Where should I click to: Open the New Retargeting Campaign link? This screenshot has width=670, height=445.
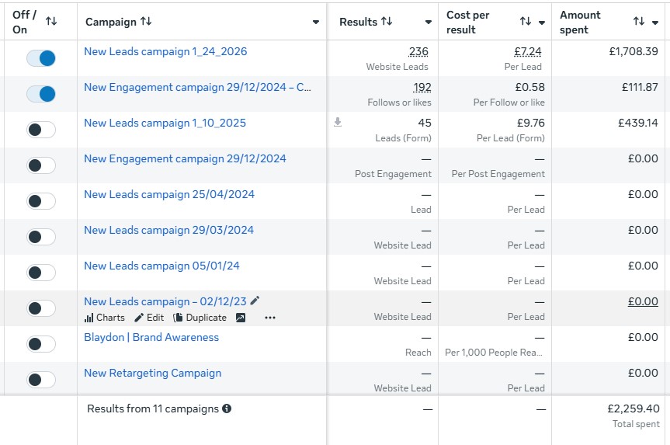tap(152, 374)
